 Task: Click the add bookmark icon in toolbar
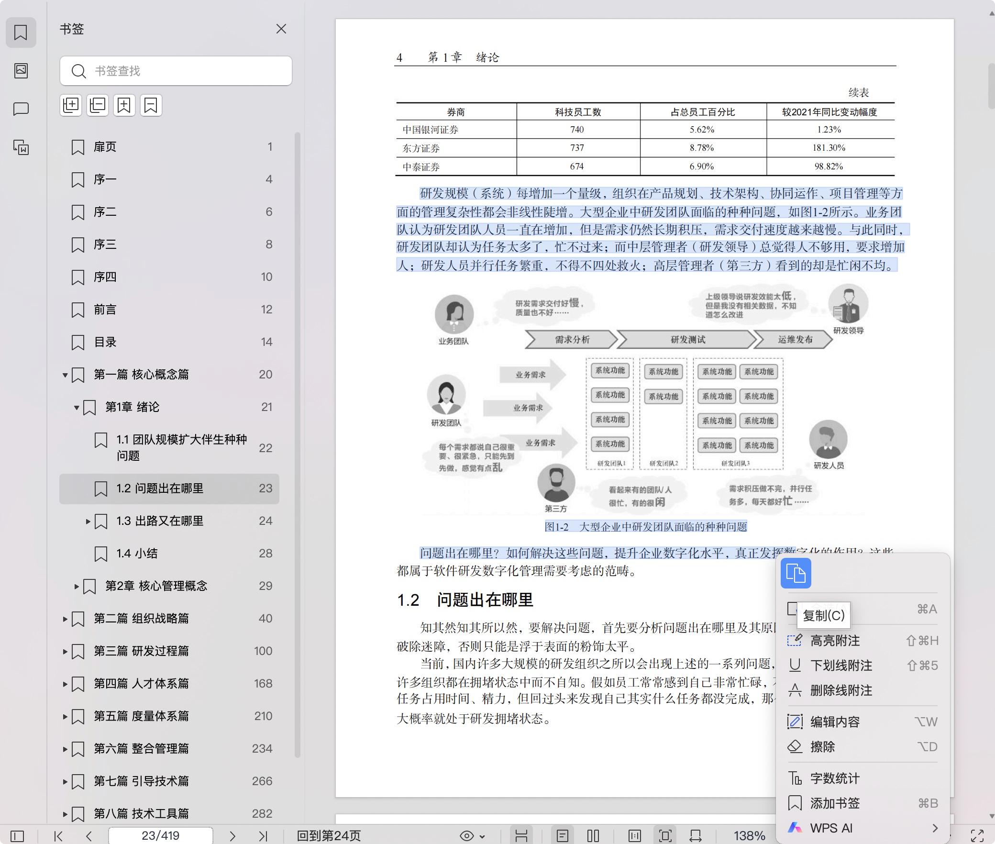[x=124, y=105]
